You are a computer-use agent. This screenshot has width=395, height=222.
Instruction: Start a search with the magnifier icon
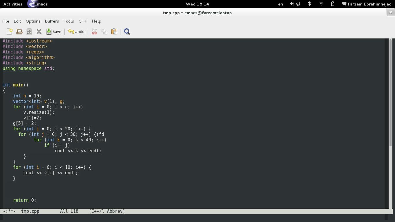pyautogui.click(x=127, y=32)
